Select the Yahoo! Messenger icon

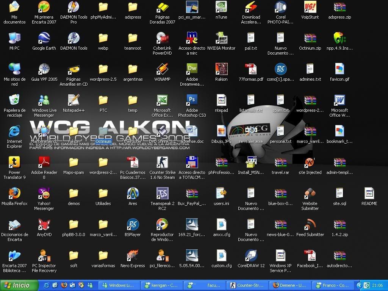[44, 193]
